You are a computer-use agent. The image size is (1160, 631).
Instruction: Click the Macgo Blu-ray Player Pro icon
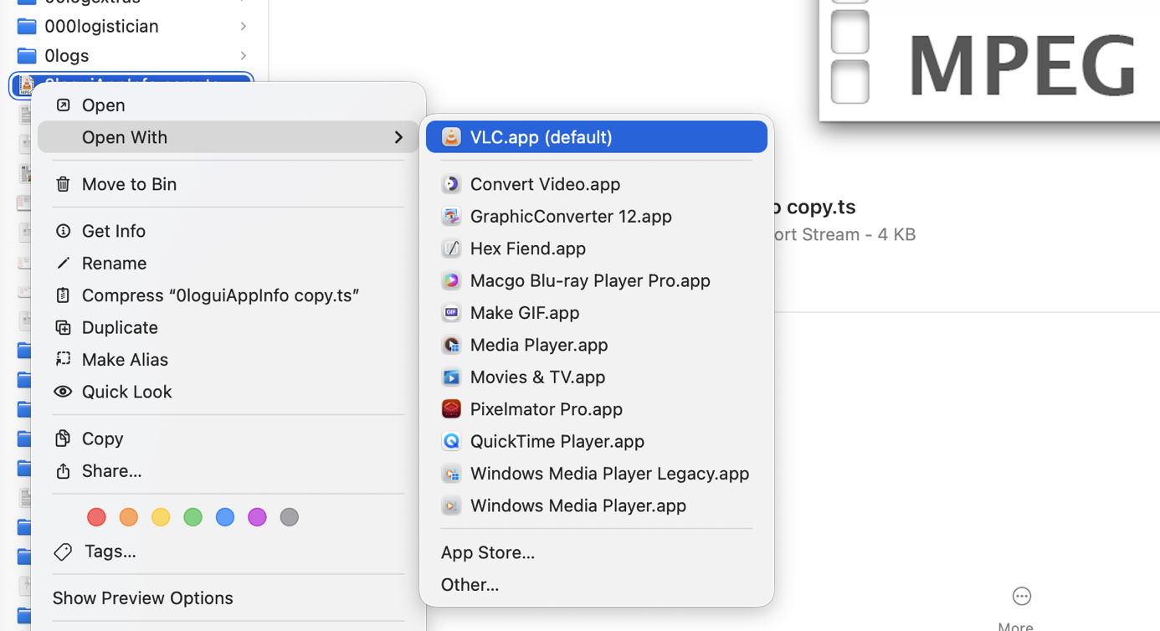451,281
